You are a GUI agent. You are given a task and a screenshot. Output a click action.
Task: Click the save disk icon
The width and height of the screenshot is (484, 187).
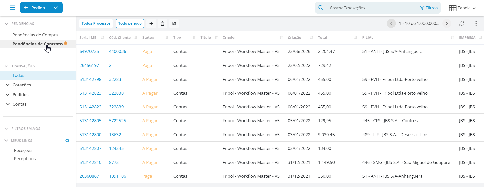[x=174, y=23]
